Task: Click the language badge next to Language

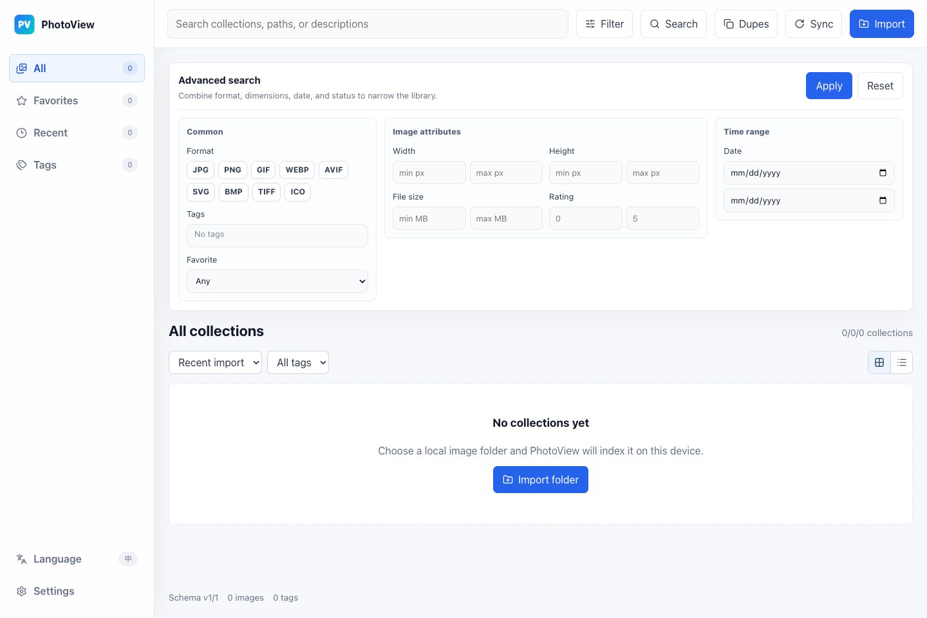Action: pyautogui.click(x=128, y=559)
